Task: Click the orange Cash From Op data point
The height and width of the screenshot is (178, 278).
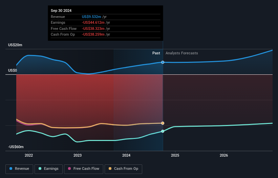Action: point(163,123)
